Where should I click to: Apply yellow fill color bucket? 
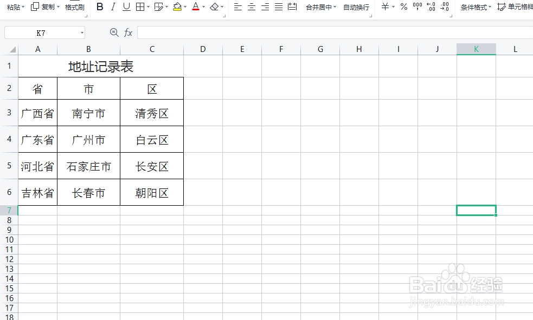[177, 6]
